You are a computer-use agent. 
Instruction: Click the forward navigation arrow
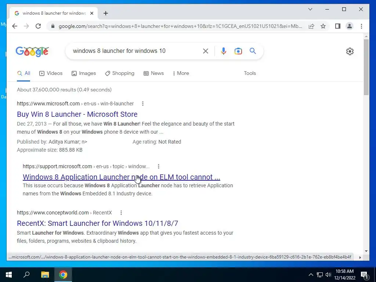26,26
